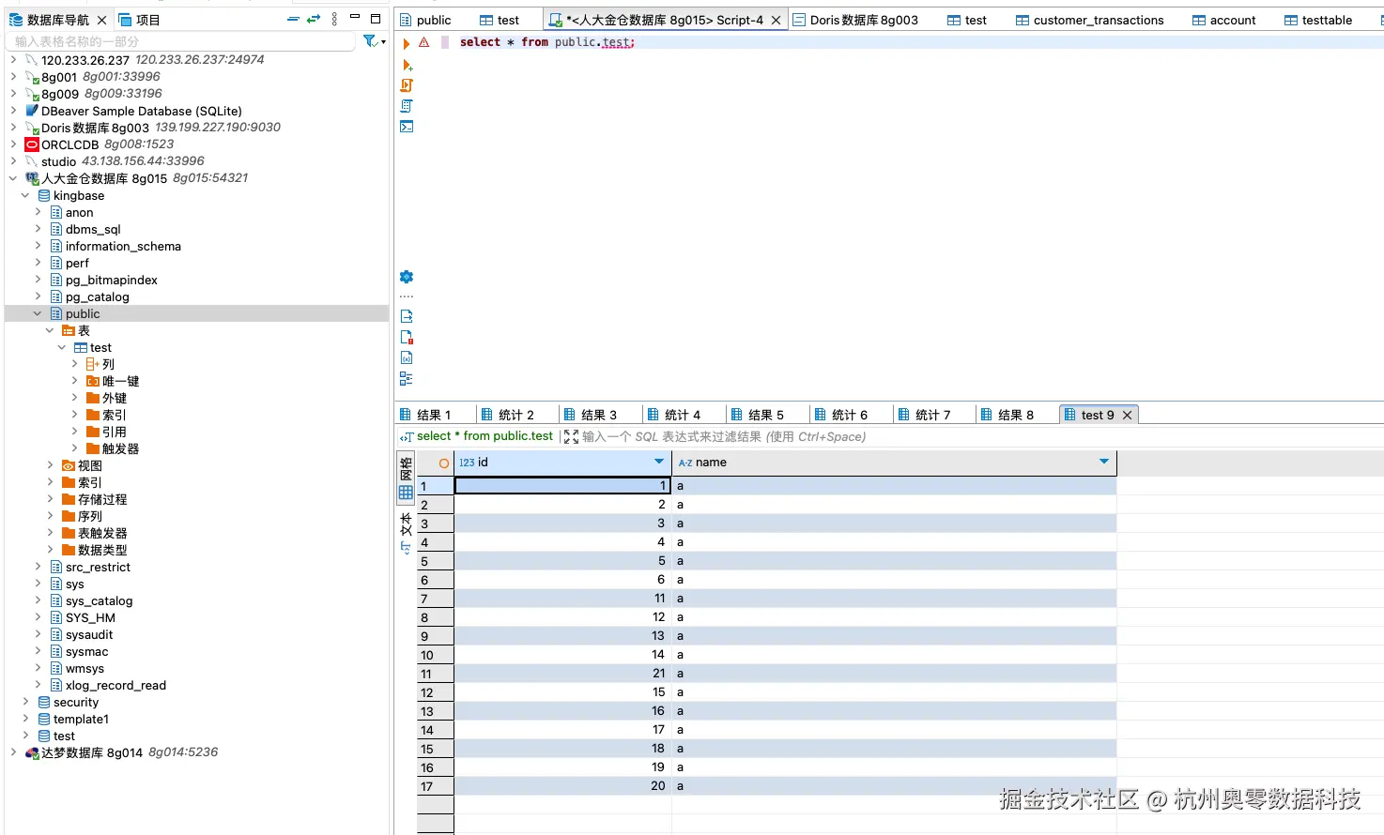This screenshot has width=1384, height=835.
Task: Toggle Link with Editor arrows icon
Action: click(x=314, y=19)
